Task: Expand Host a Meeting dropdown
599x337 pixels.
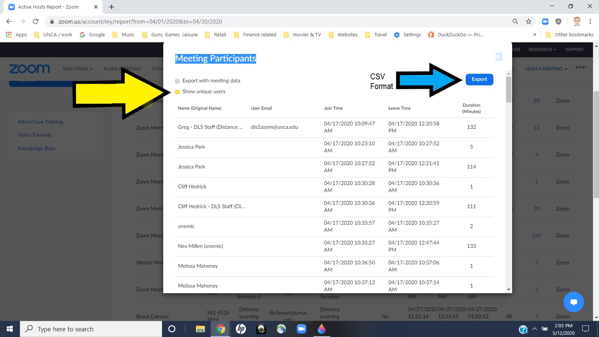Action: tap(546, 69)
